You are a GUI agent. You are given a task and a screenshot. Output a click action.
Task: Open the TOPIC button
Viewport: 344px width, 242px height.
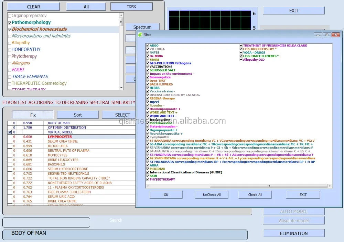(x=131, y=7)
